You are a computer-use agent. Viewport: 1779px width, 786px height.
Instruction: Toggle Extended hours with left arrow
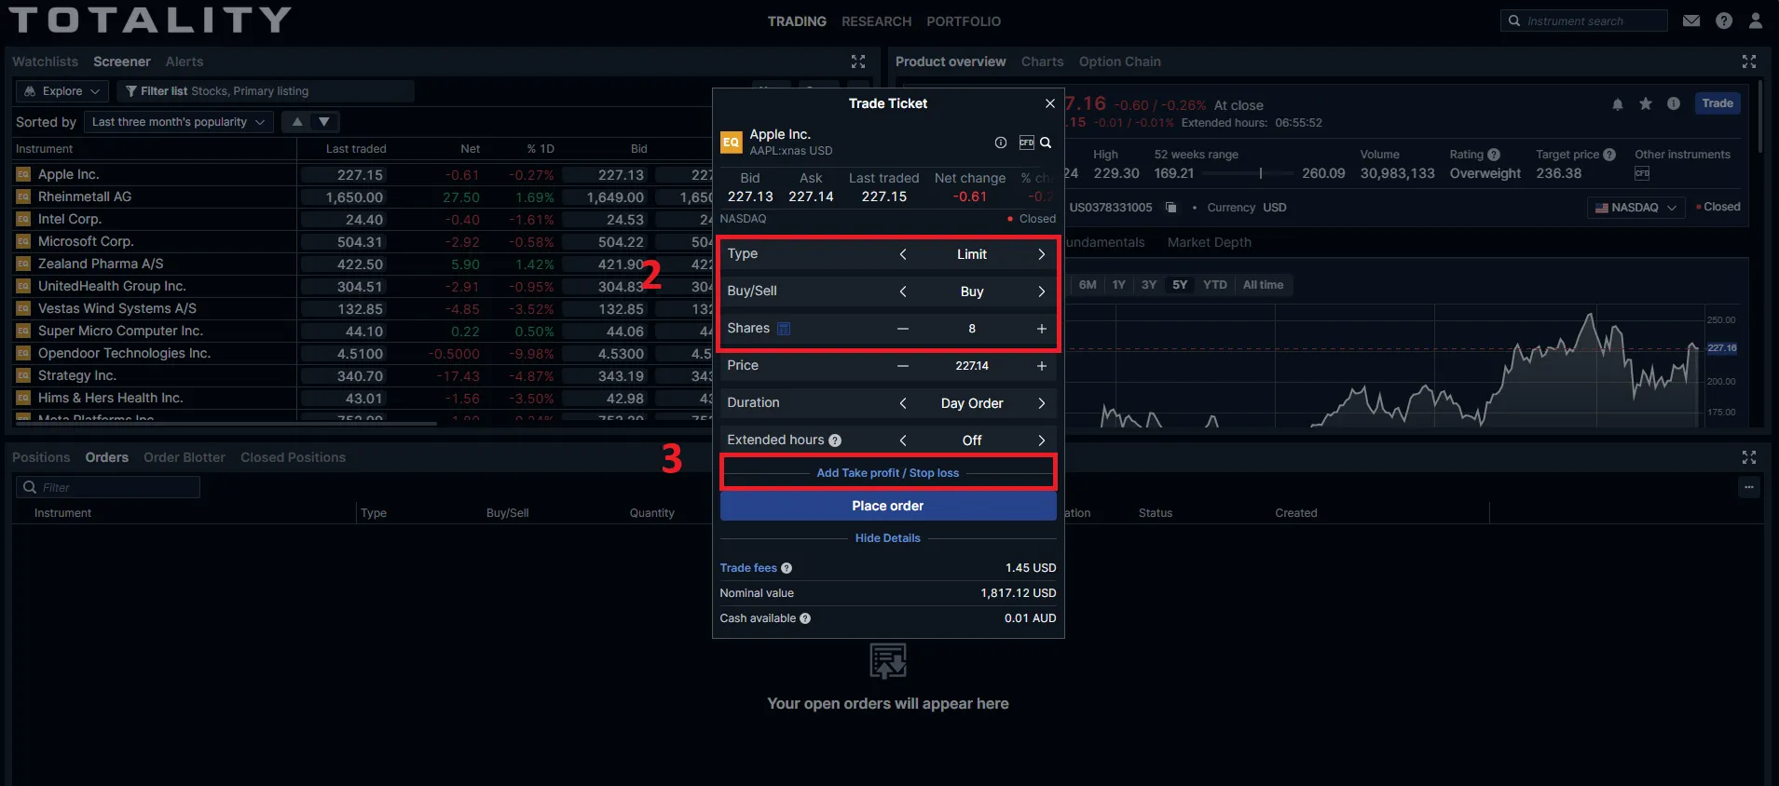coord(902,440)
